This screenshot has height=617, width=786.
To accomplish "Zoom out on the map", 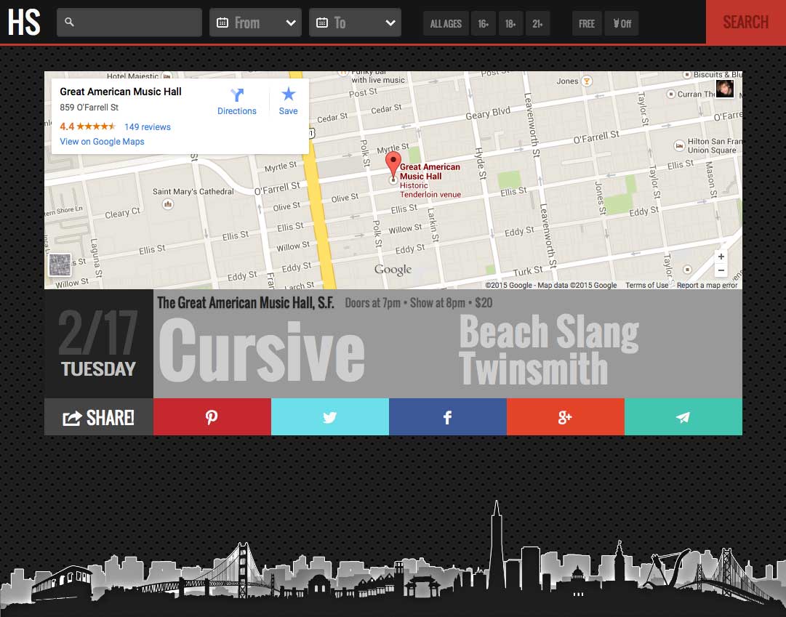I will (x=721, y=270).
